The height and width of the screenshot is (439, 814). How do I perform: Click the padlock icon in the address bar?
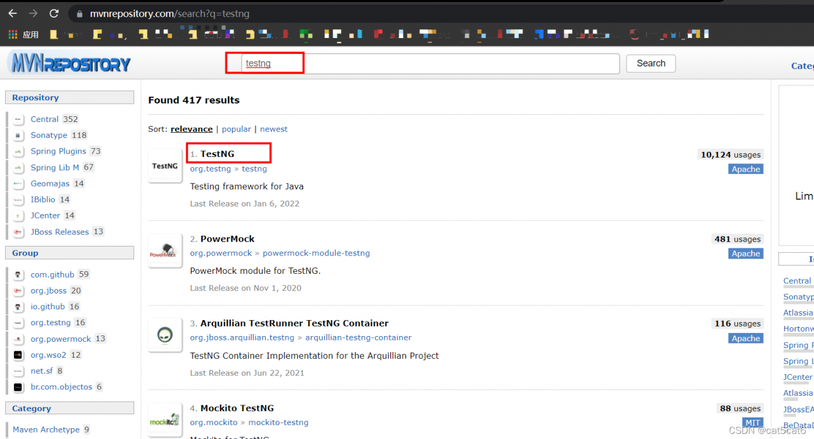(79, 13)
